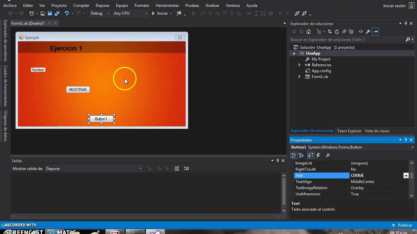The width and height of the screenshot is (417, 234).
Task: Click the Save All toolbar icon
Action: [x=57, y=13]
